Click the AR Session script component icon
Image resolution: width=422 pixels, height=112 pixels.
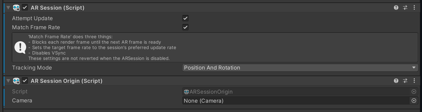point(17,8)
